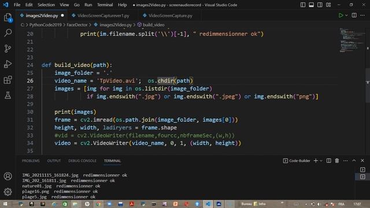
Task: Toggle the bottom panel layout icon
Action: (311, 5)
